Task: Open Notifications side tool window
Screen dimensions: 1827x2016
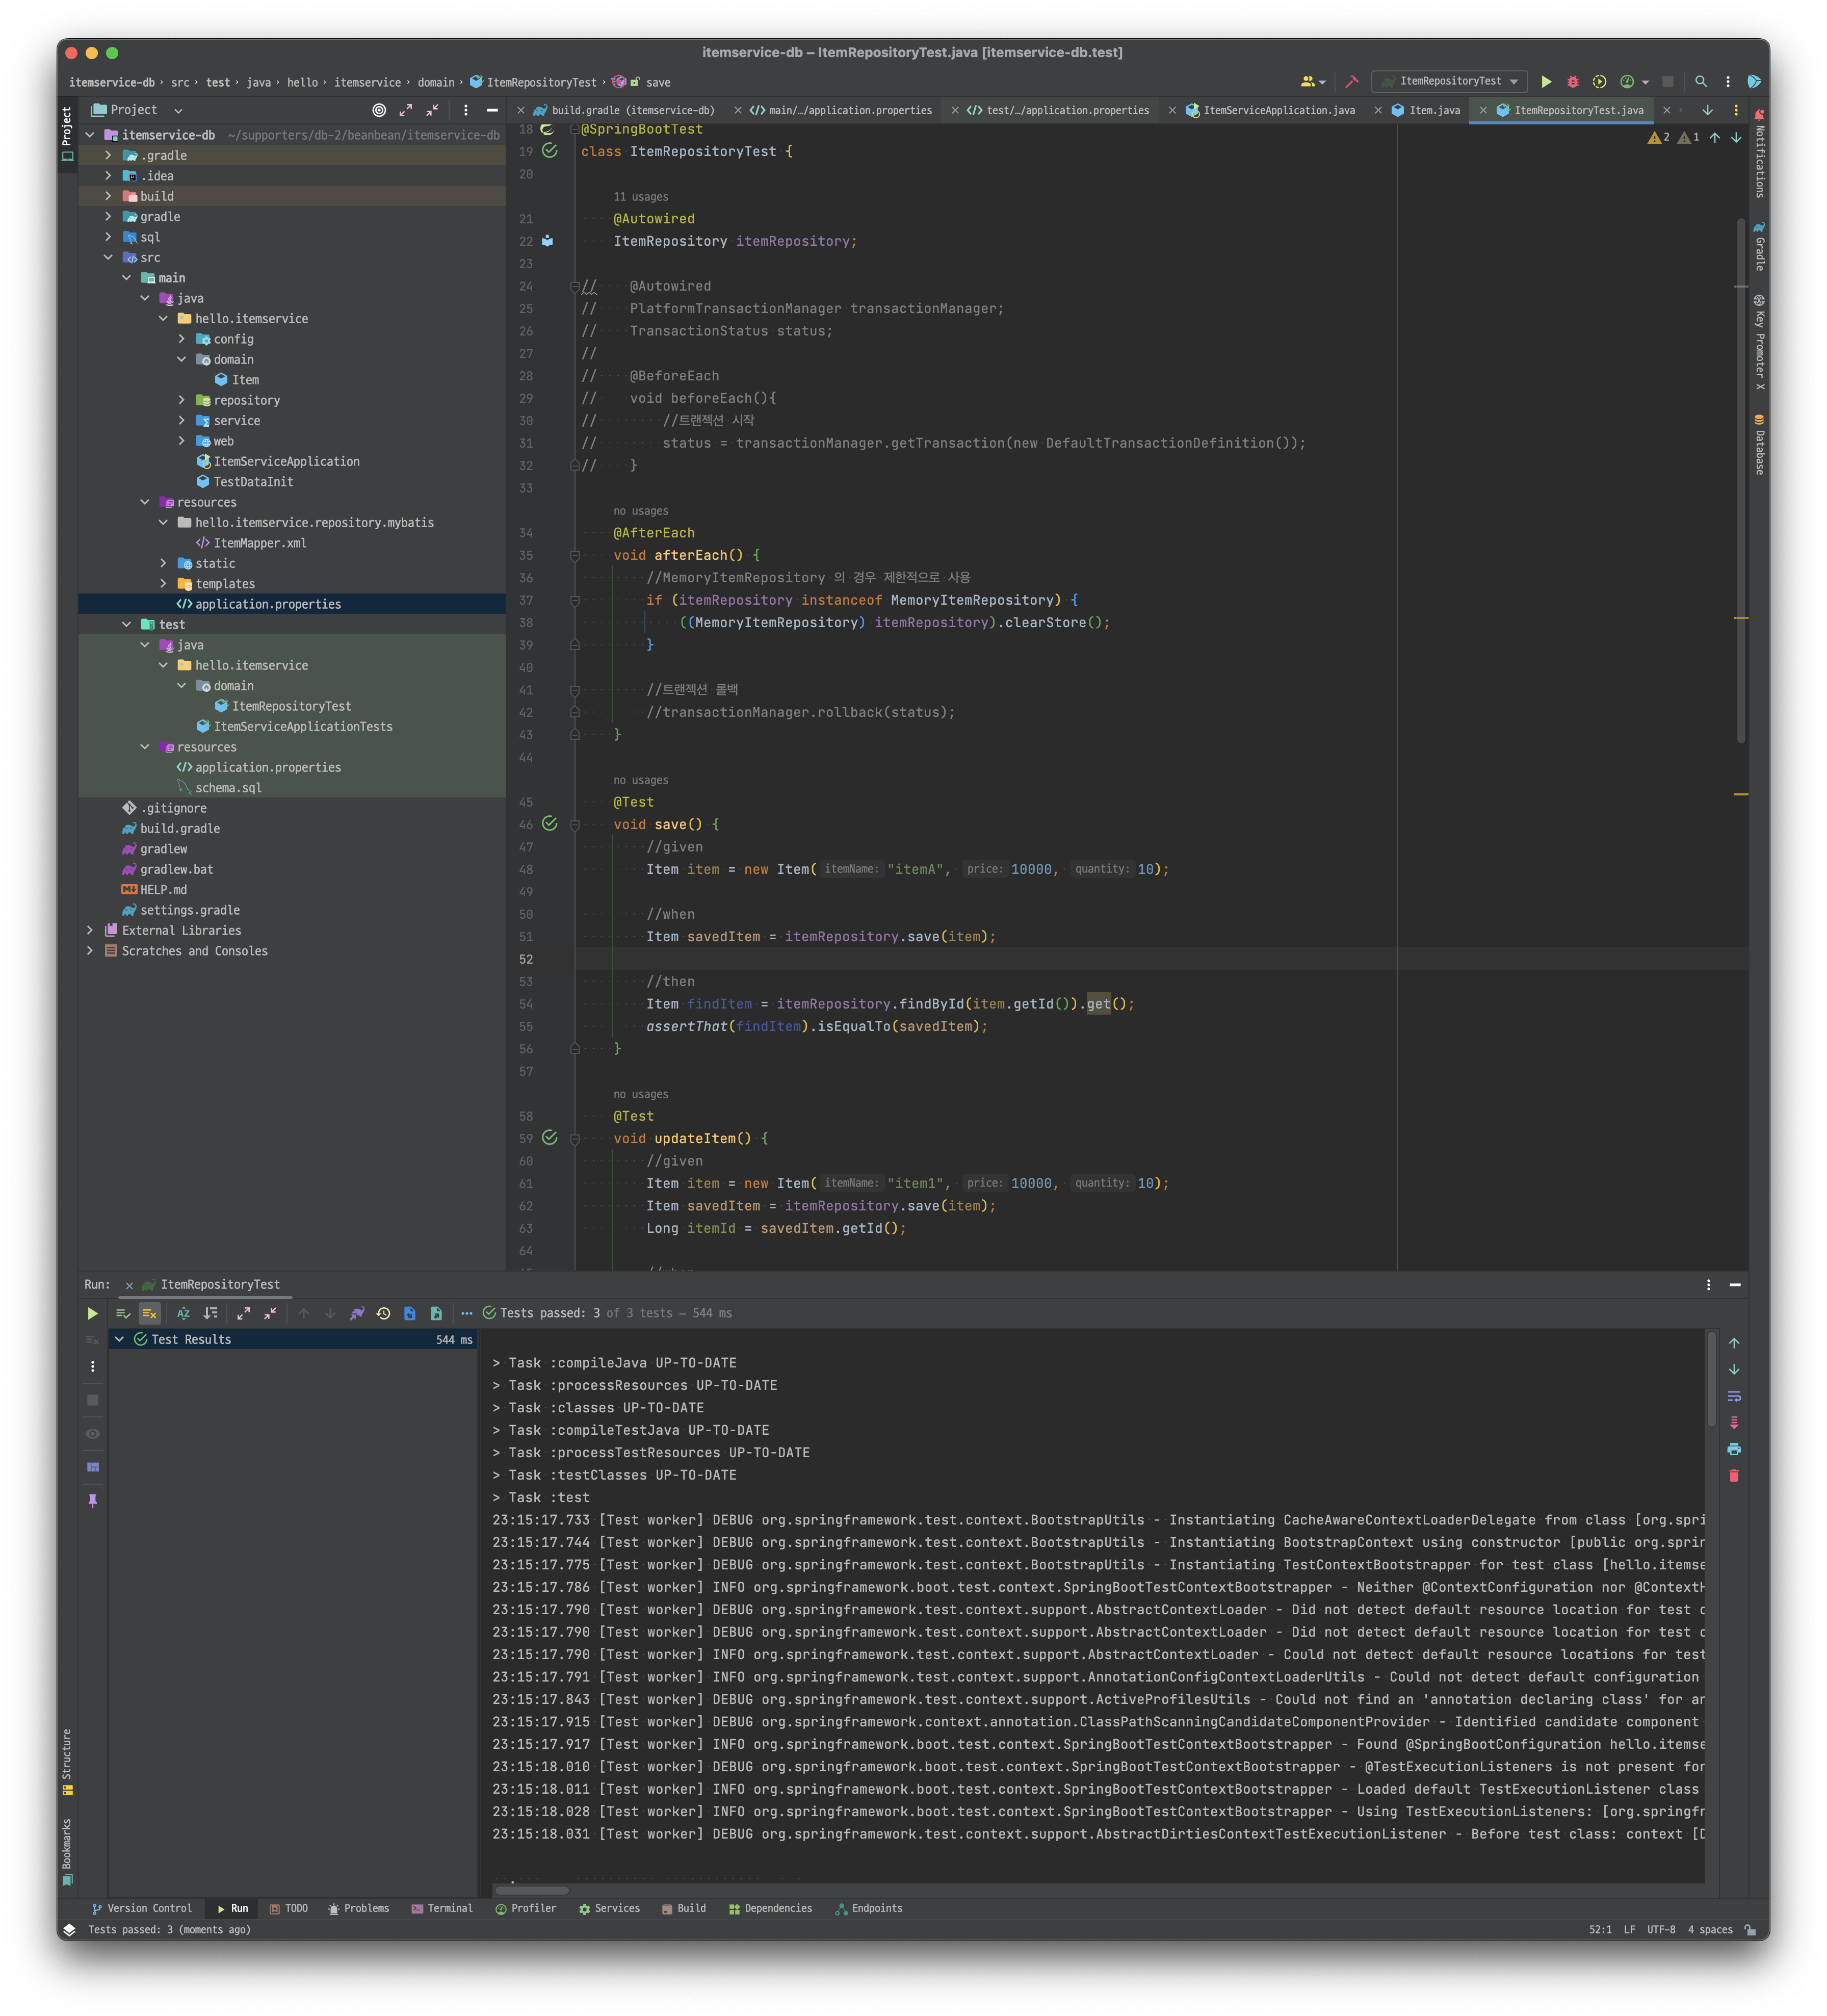Action: point(1759,154)
